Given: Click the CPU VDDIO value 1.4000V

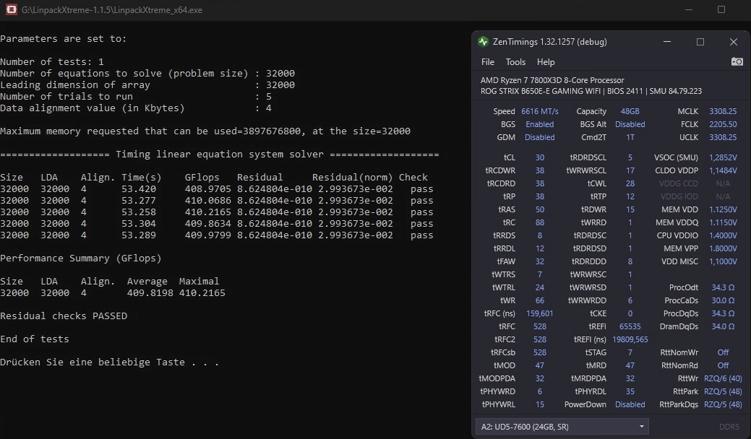Looking at the screenshot, I should pyautogui.click(x=723, y=235).
